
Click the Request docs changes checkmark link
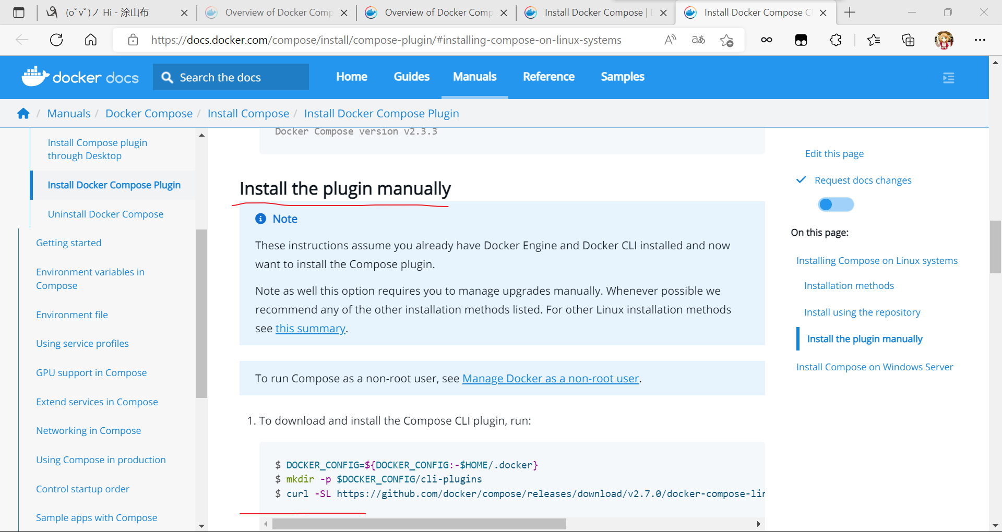pos(854,180)
